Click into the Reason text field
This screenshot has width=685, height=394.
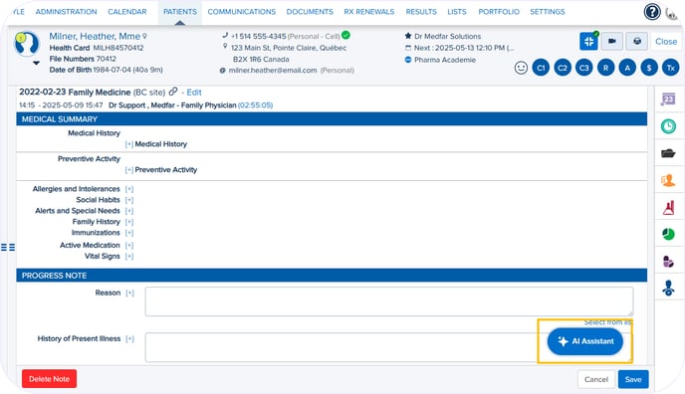[389, 301]
